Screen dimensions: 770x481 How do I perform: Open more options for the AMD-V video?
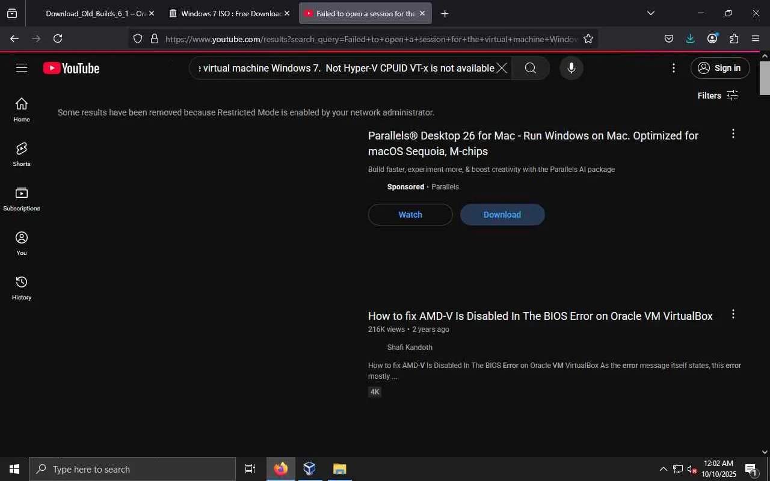(x=733, y=314)
